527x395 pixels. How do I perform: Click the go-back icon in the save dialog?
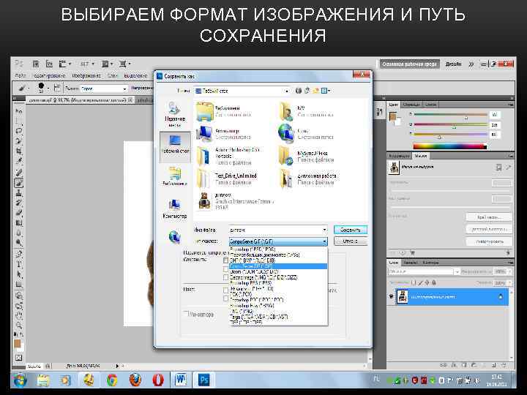pos(298,91)
